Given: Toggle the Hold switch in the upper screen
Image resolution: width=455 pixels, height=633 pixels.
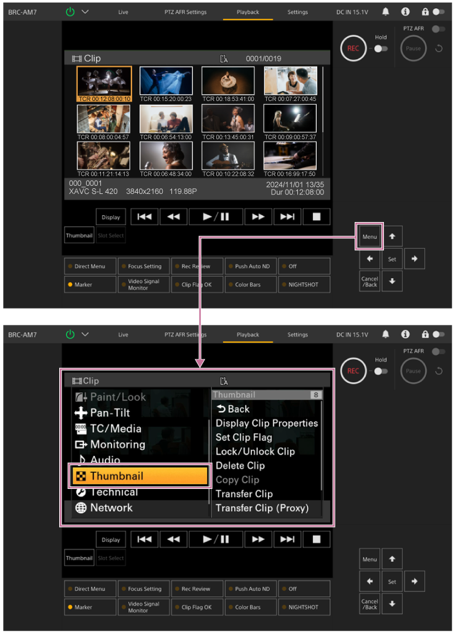Looking at the screenshot, I should pos(381,48).
